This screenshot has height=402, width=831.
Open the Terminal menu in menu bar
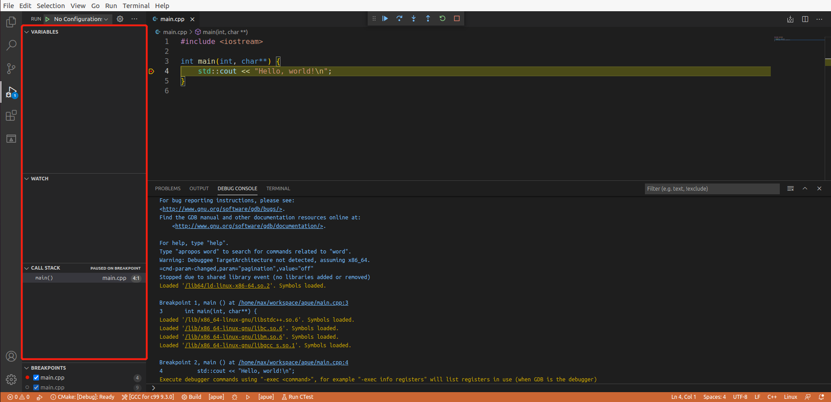click(136, 6)
